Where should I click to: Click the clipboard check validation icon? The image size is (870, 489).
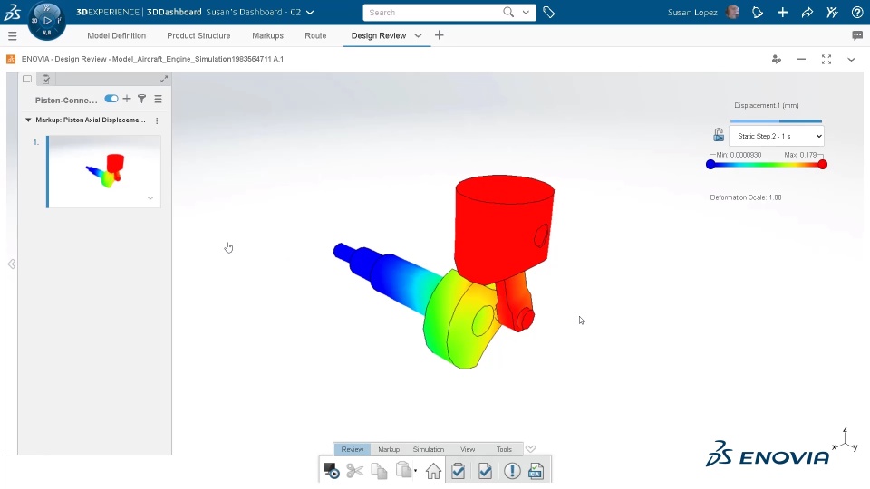click(458, 471)
